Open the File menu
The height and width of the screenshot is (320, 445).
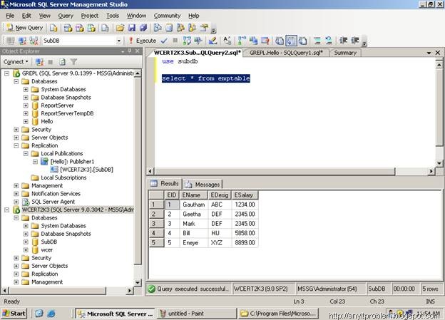[10, 16]
